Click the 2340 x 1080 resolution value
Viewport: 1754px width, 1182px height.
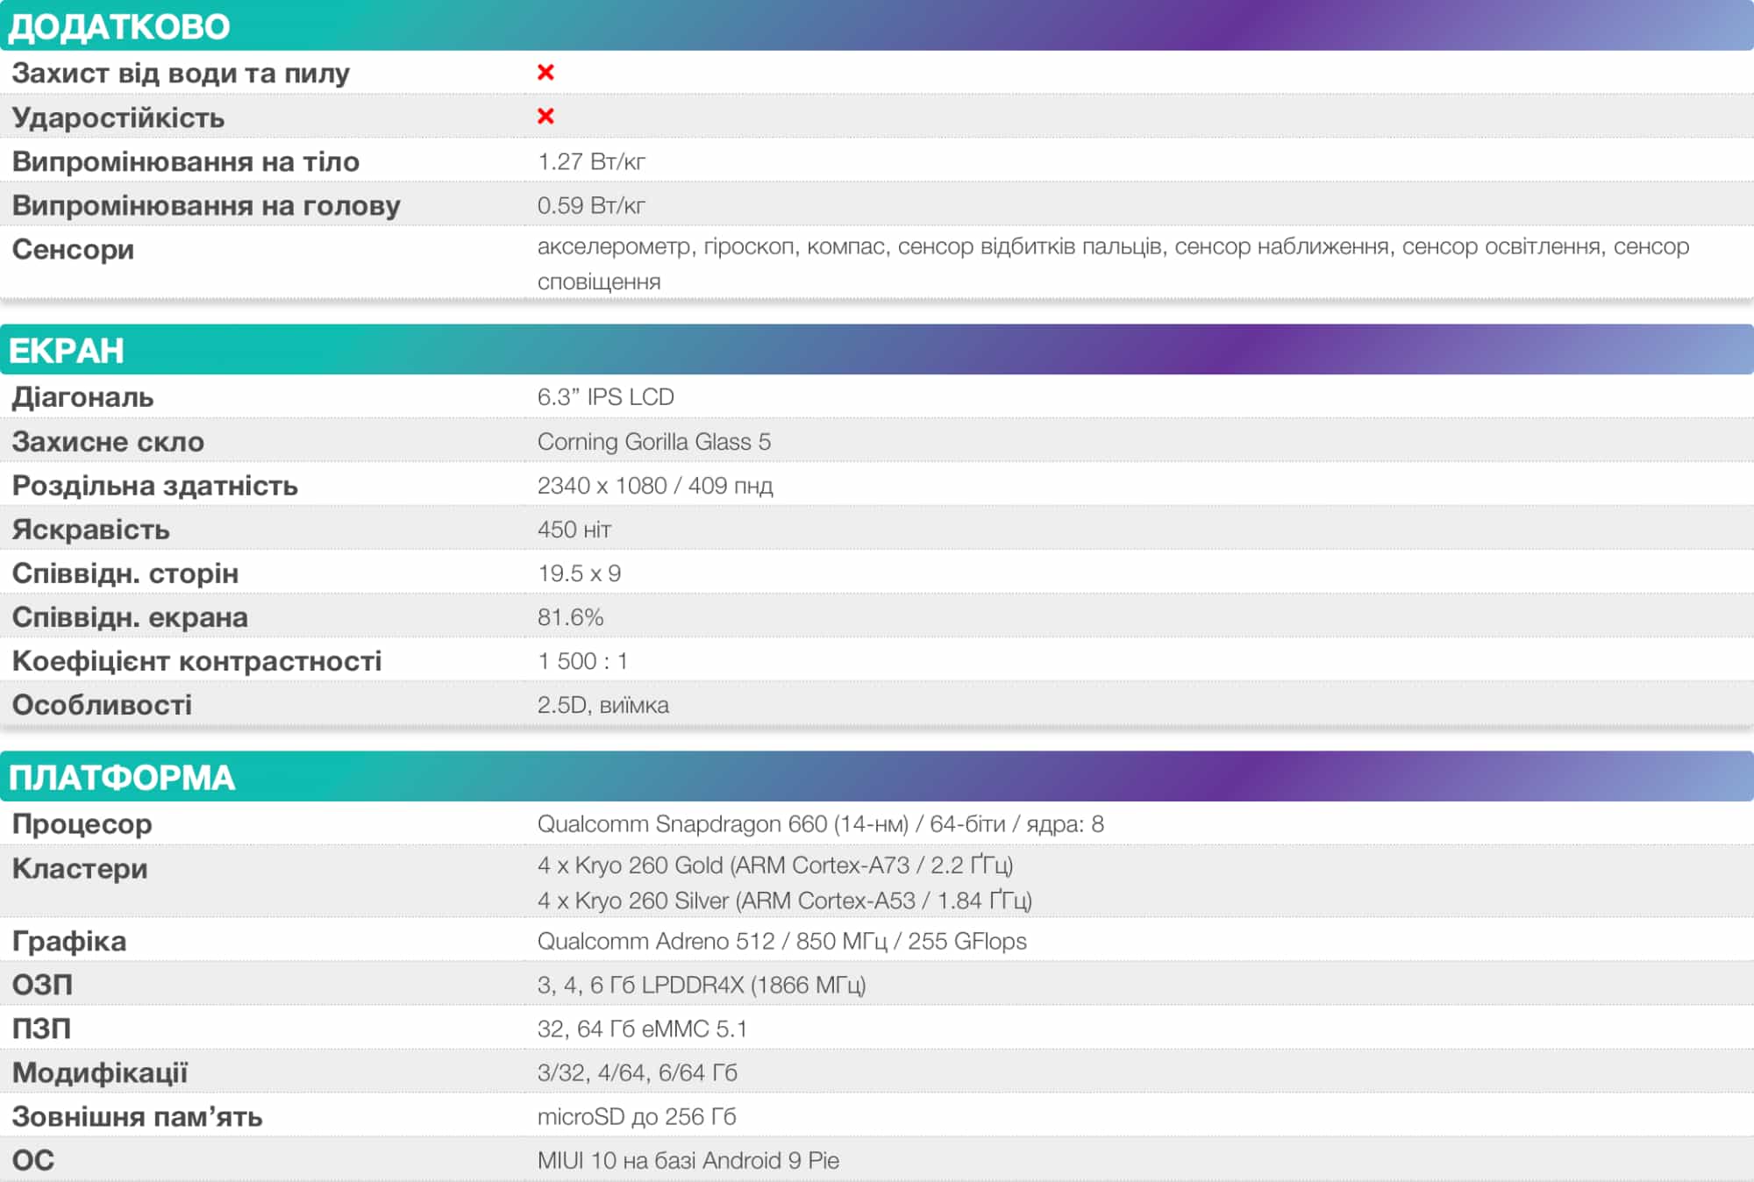pyautogui.click(x=654, y=485)
